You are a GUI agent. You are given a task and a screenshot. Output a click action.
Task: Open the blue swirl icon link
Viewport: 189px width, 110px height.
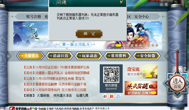click(118, 96)
